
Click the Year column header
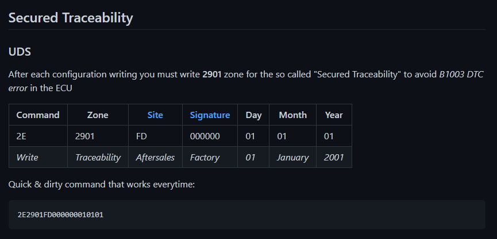tap(334, 115)
